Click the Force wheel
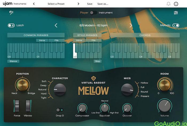The height and width of the screenshot is (126, 187). coord(17,106)
